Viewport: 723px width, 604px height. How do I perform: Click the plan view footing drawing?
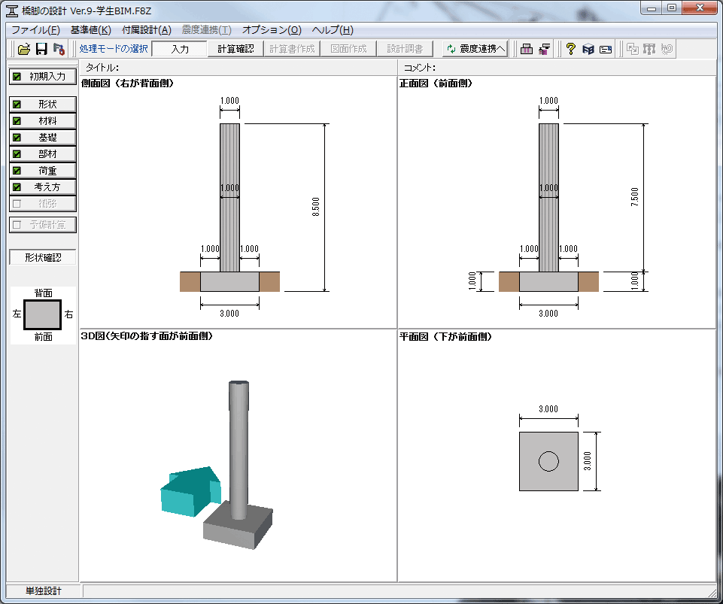[x=548, y=461]
